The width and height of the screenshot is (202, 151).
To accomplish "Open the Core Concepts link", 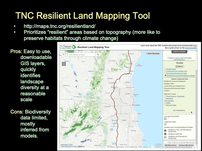I will click(191, 48).
